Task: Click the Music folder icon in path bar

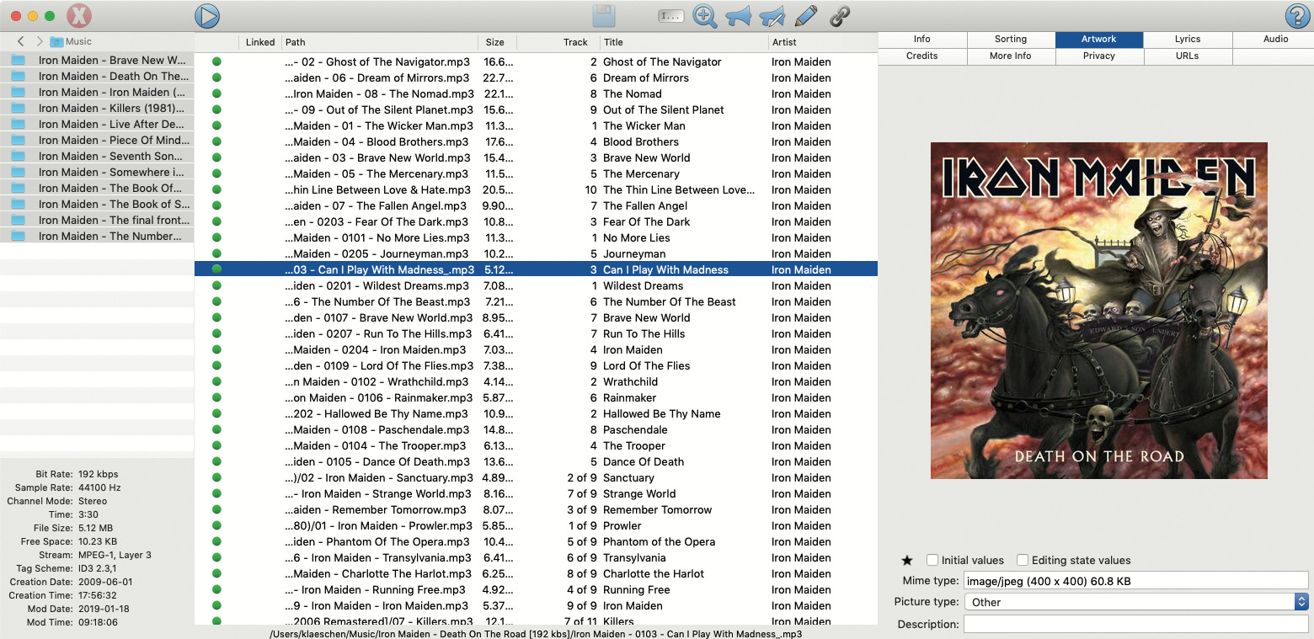Action: [x=56, y=41]
